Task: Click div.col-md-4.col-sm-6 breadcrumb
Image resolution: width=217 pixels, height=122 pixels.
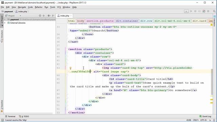Action: tap(172, 21)
